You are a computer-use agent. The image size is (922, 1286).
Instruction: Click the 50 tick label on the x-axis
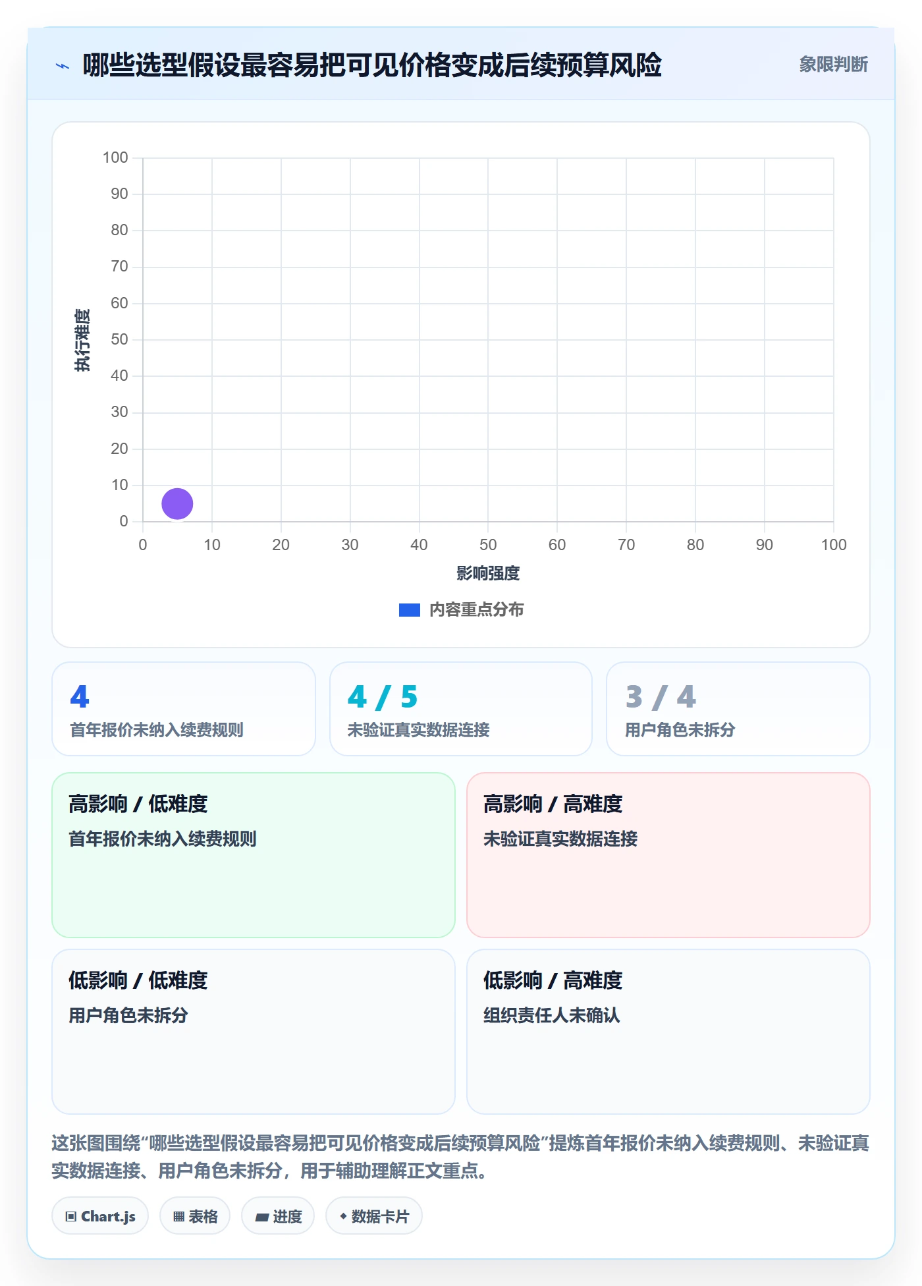coord(488,545)
